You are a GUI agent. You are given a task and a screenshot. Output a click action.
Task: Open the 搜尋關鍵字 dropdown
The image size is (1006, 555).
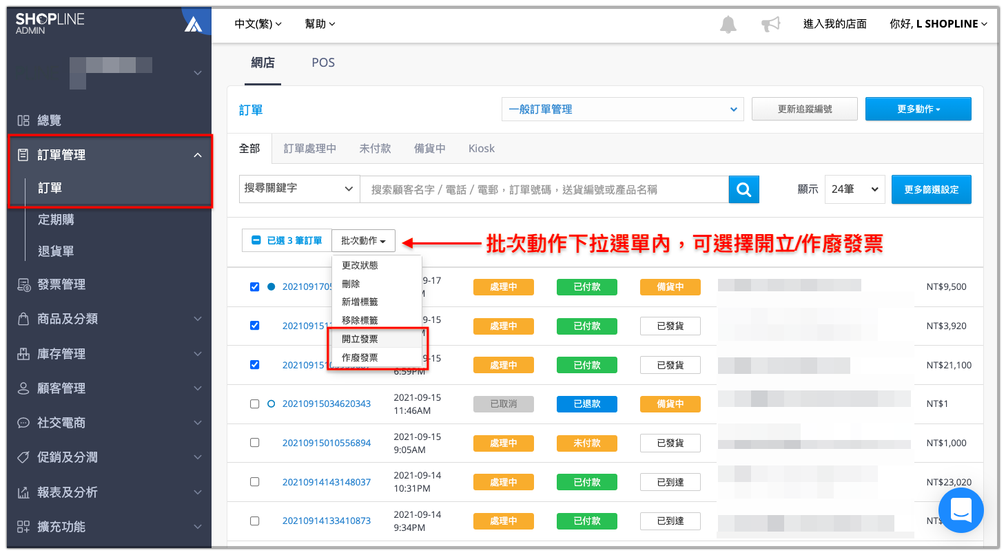tap(299, 189)
